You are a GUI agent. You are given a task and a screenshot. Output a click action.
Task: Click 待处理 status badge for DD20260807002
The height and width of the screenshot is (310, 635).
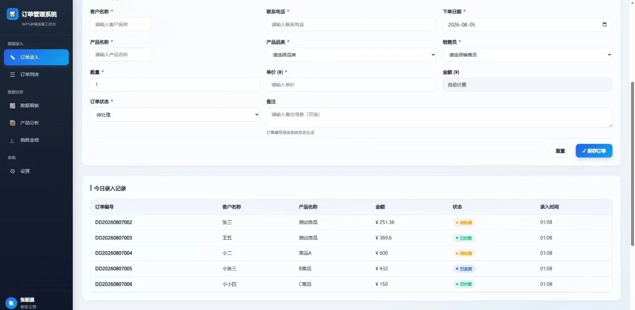464,223
